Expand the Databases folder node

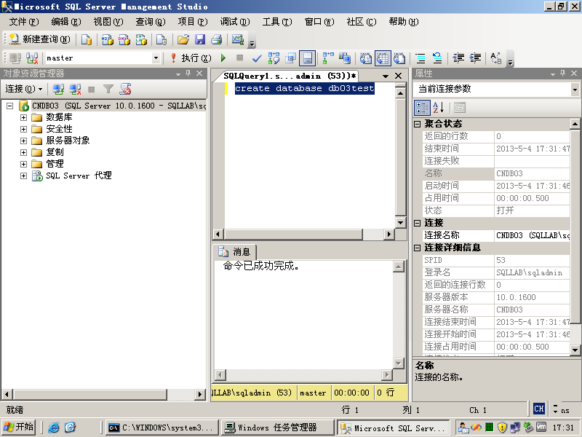point(23,118)
